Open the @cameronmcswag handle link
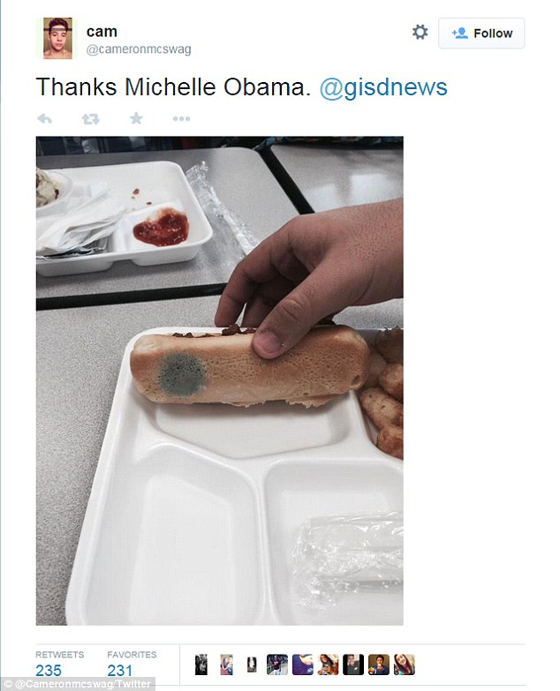The image size is (560, 691). click(x=139, y=49)
